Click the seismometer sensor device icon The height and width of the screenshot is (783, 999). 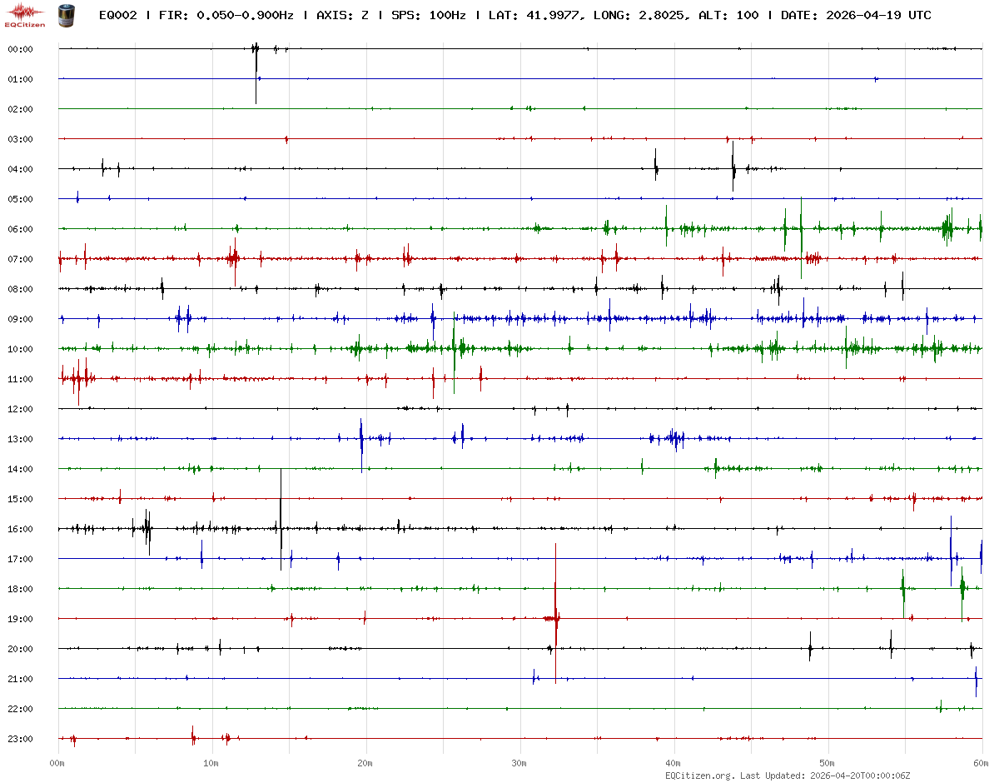(x=65, y=14)
